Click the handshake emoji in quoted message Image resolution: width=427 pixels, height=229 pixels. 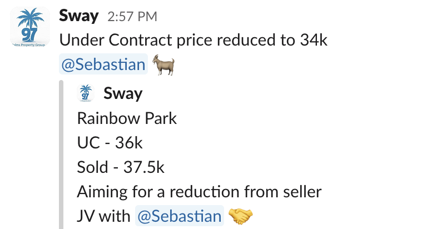click(240, 216)
